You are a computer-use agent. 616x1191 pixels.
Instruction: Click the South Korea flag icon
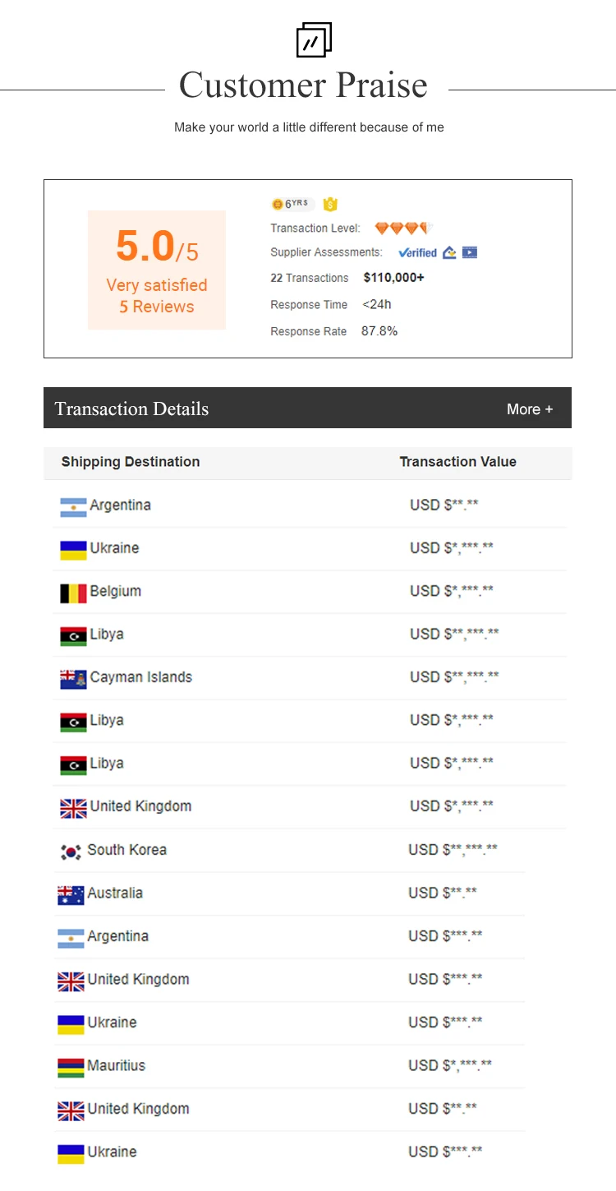[71, 852]
